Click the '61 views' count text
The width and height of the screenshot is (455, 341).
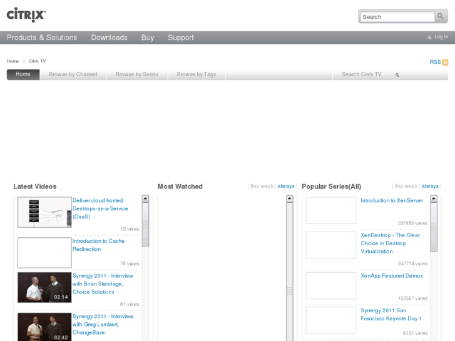(130, 304)
